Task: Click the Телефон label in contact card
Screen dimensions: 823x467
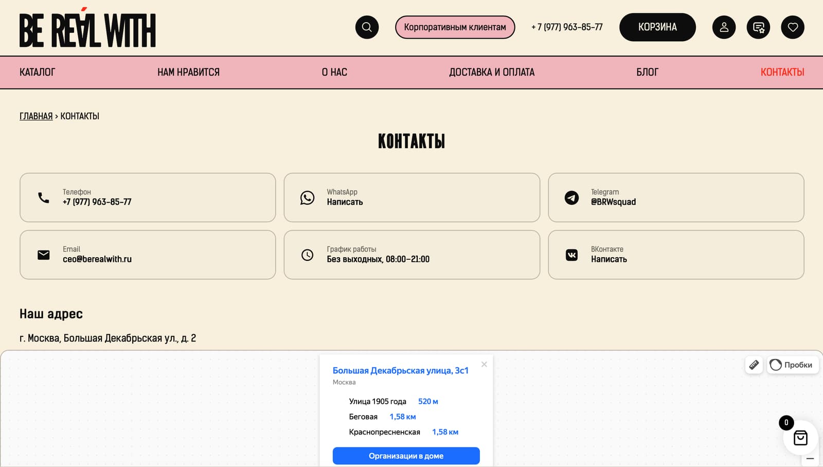Action: 77,192
